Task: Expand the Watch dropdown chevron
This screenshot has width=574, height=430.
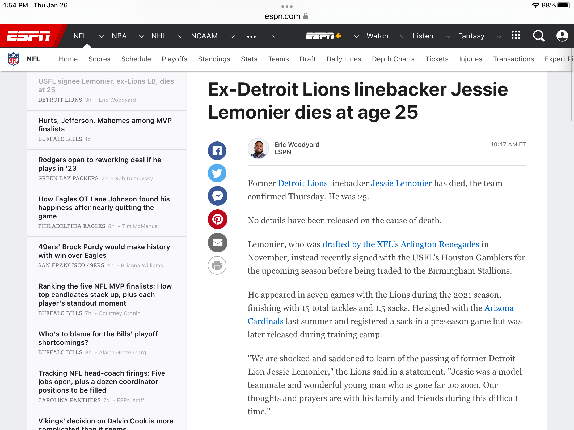Action: tap(403, 37)
